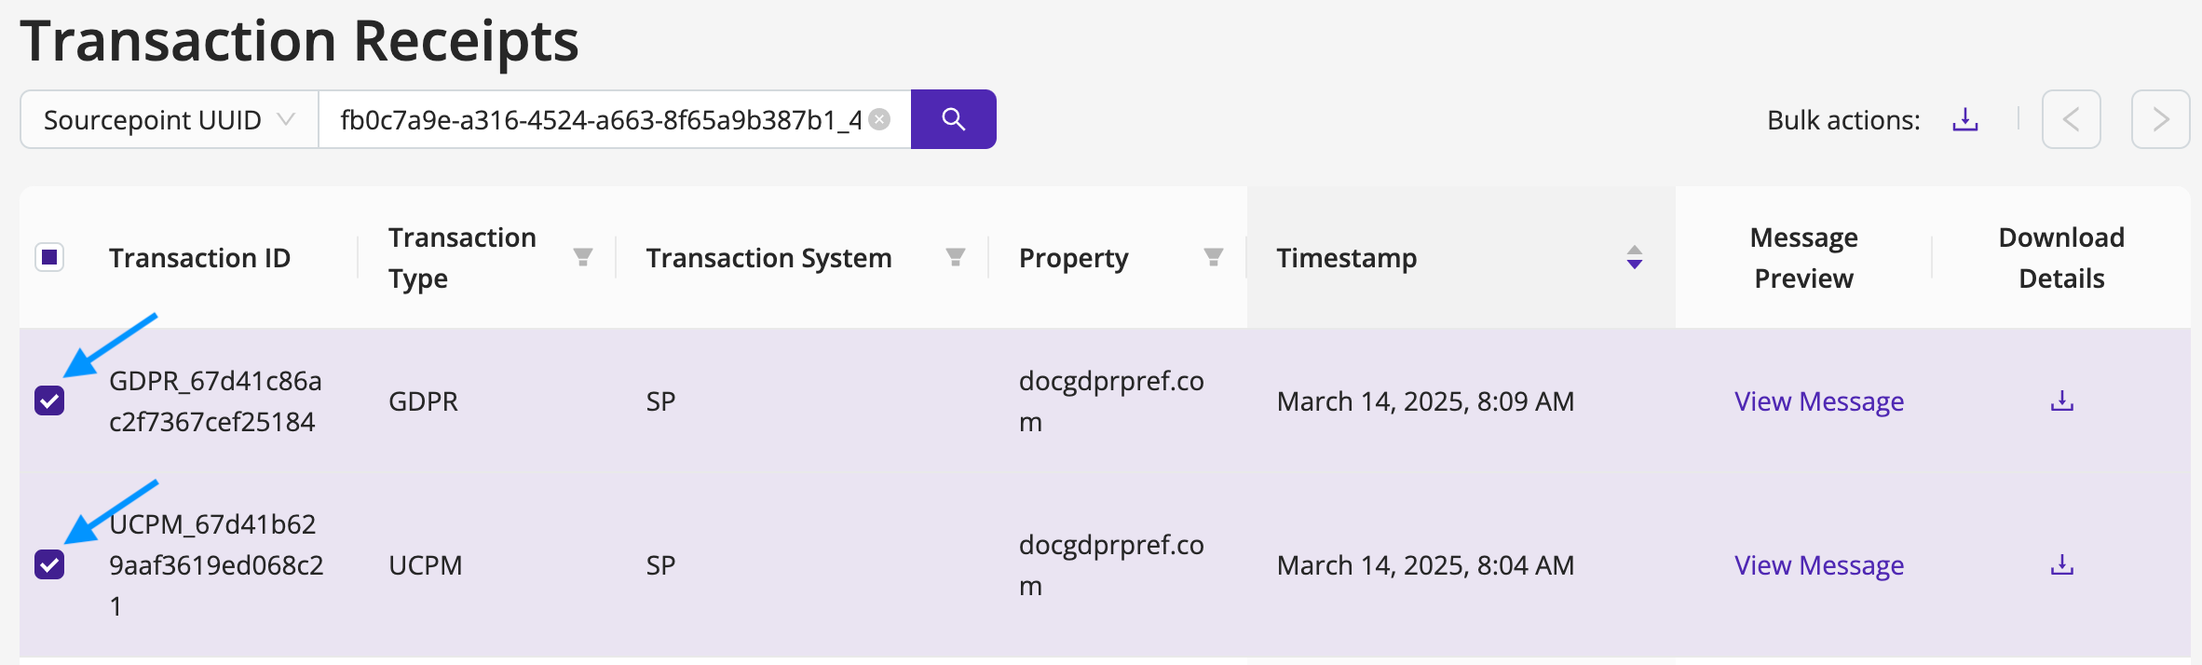Uncheck the GDPR_67d41c86a row checkbox
Viewport: 2202px width, 665px height.
49,400
